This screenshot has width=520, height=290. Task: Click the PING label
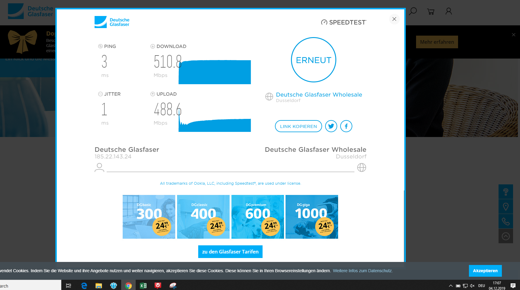click(x=110, y=46)
